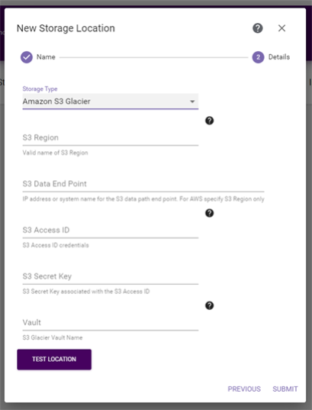Click the completed Name step checkmark icon
The width and height of the screenshot is (312, 410).
click(27, 57)
